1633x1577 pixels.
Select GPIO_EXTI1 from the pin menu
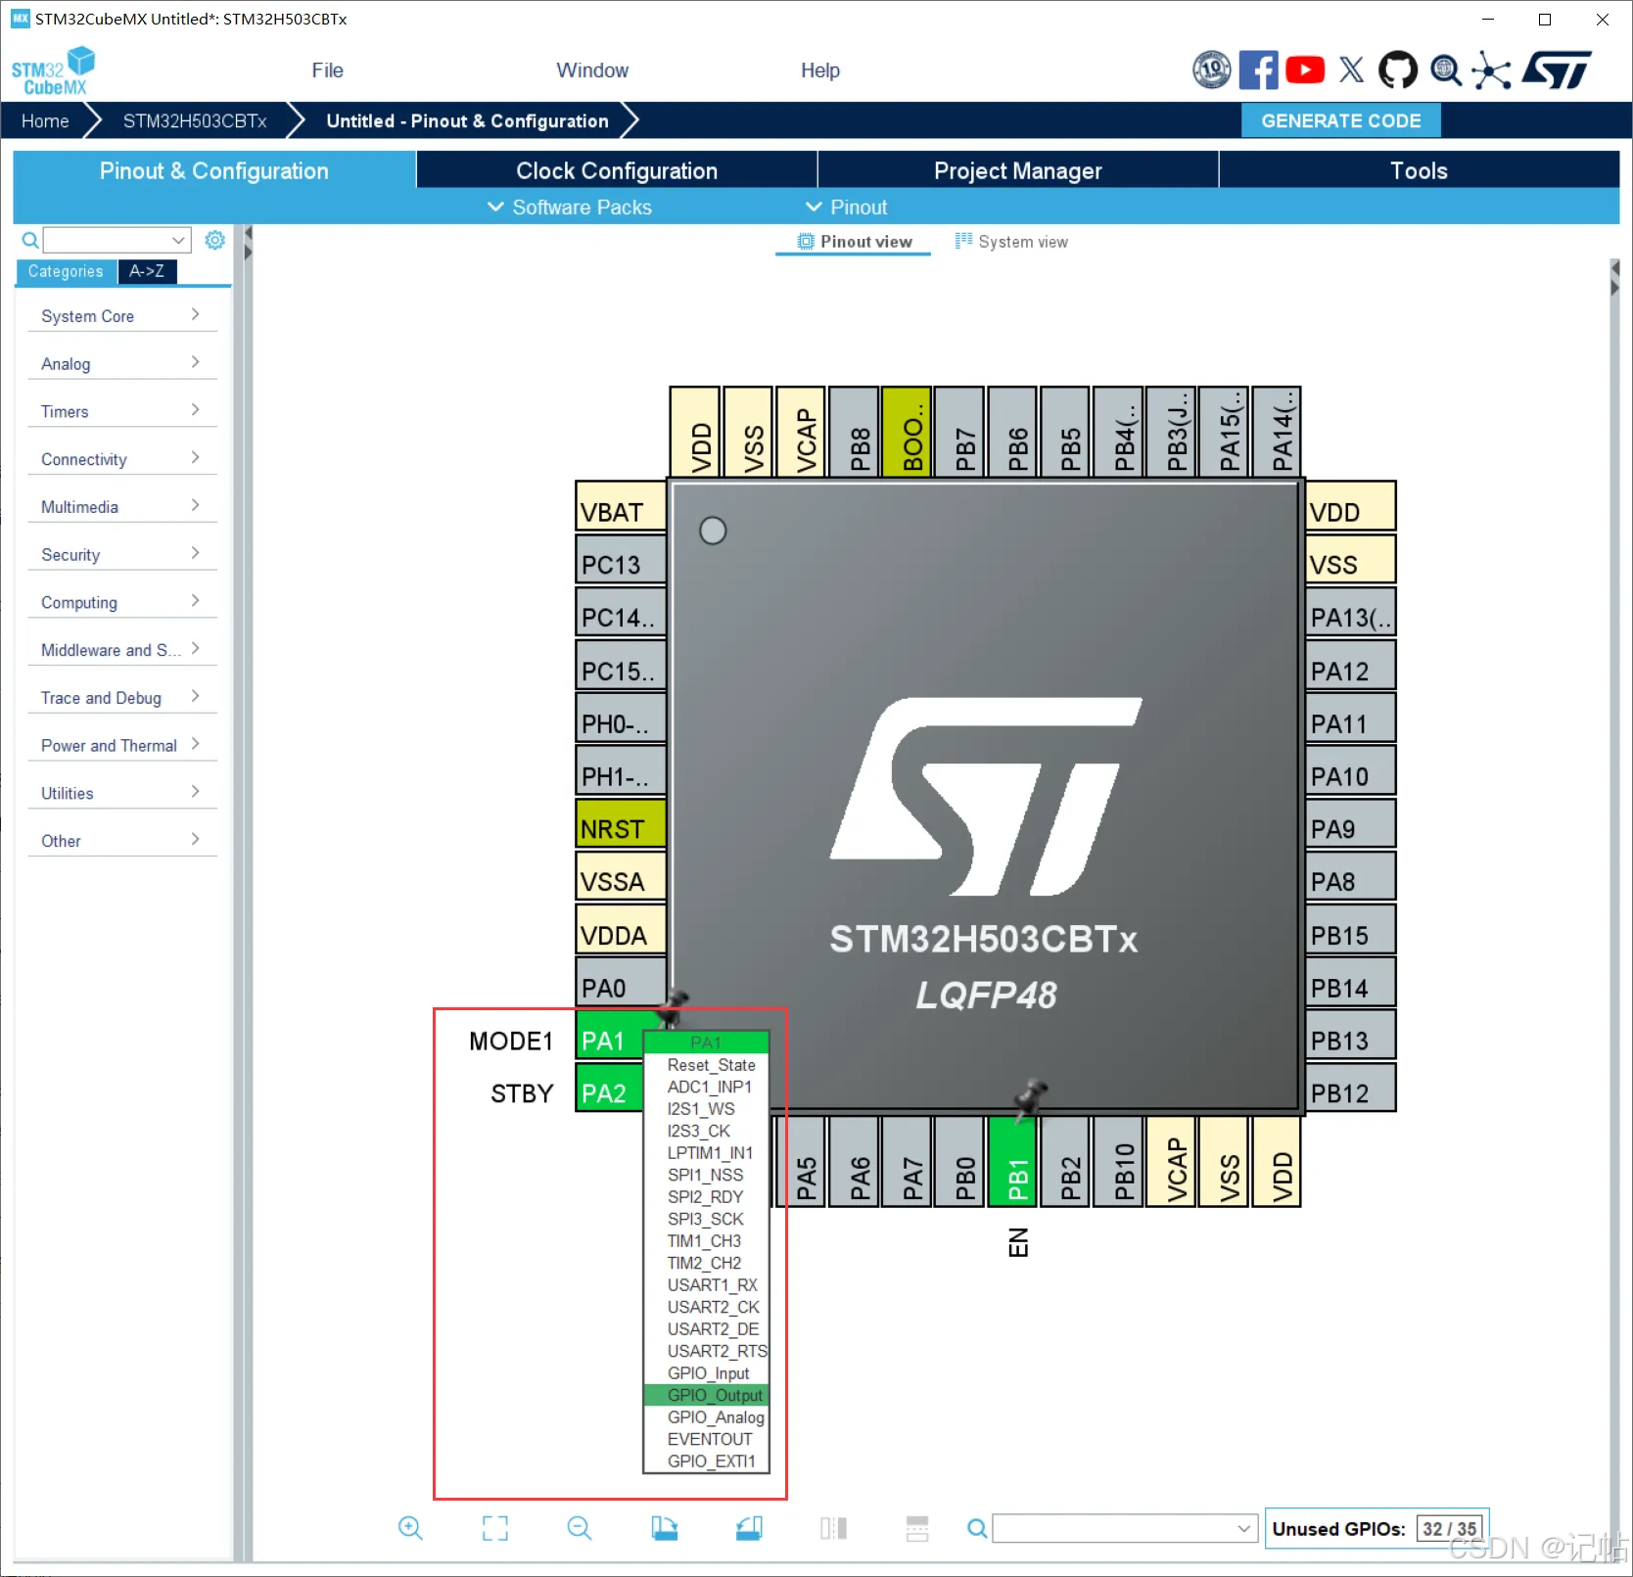pyautogui.click(x=706, y=1461)
